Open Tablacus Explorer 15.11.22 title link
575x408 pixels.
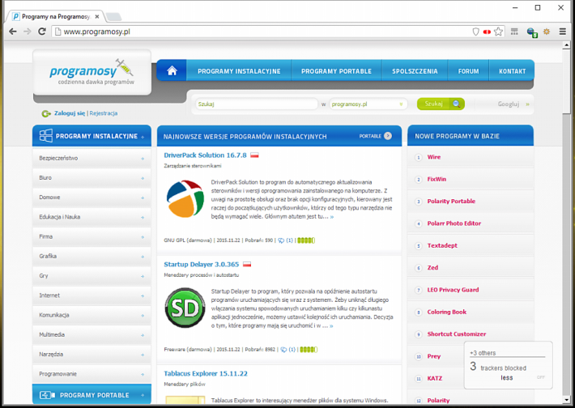pos(206,373)
